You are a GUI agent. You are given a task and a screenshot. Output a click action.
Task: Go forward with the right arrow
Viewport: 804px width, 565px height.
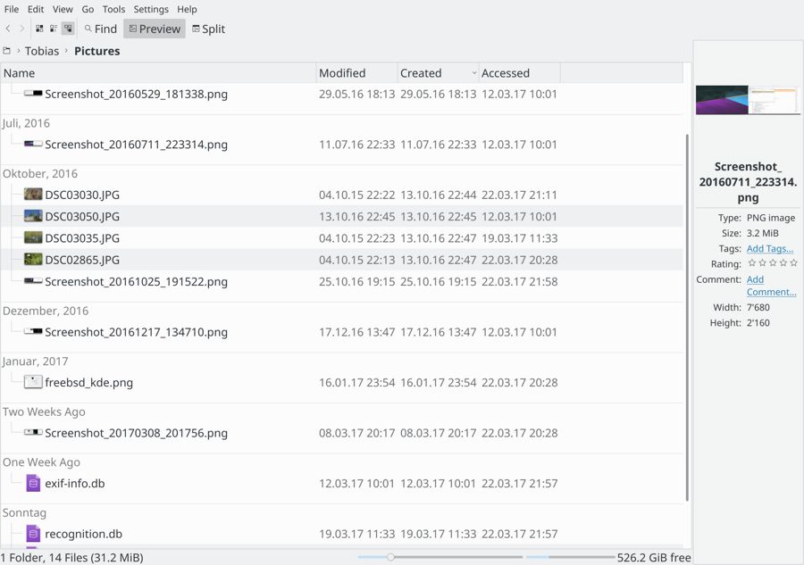[x=22, y=29]
